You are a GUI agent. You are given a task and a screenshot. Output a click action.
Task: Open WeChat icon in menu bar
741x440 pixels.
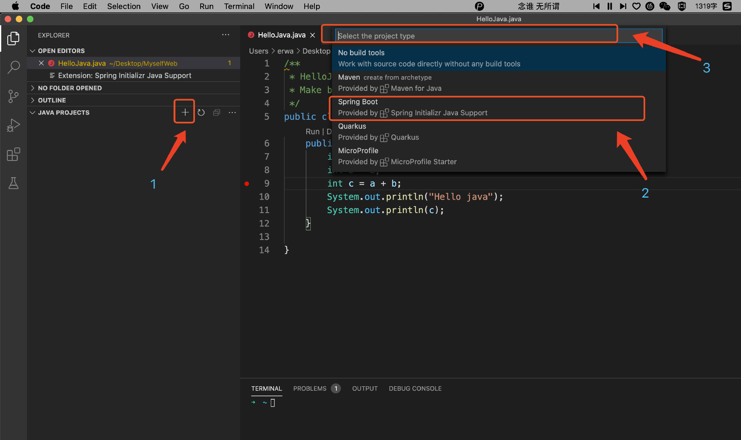click(665, 6)
